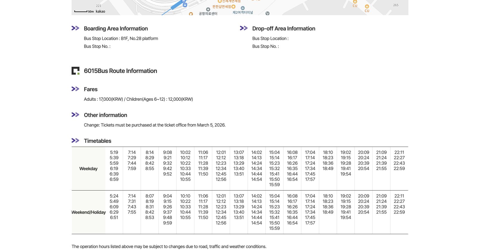The image size is (480, 250).
Task: Click the arrow icon beside Other information
Action: (75, 115)
